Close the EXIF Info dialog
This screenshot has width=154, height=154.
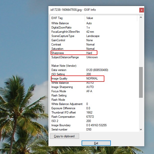(x=142, y=10)
